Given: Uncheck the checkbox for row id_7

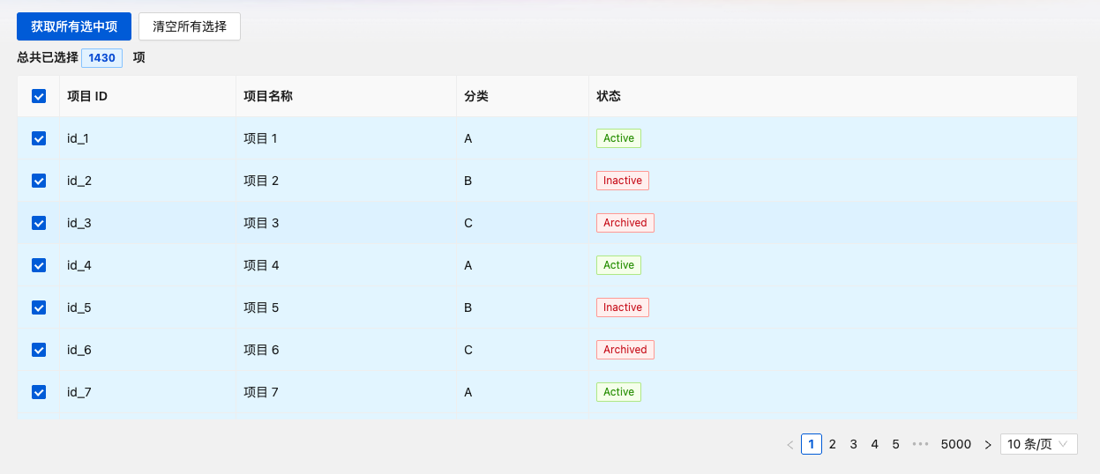Looking at the screenshot, I should click(x=39, y=392).
